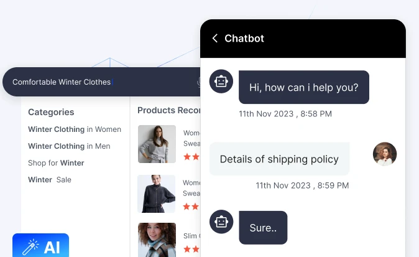The width and height of the screenshot is (419, 257).
Task: Tap the microphone icon in search bar
Action: [199, 82]
